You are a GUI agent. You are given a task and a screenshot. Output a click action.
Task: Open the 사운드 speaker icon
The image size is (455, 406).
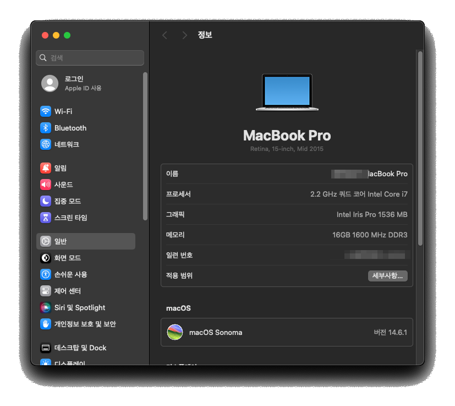pyautogui.click(x=46, y=185)
